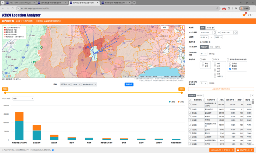Open the 山梨県 prefecture dropdown
The width and height of the screenshot is (256, 153).
pos(76,85)
